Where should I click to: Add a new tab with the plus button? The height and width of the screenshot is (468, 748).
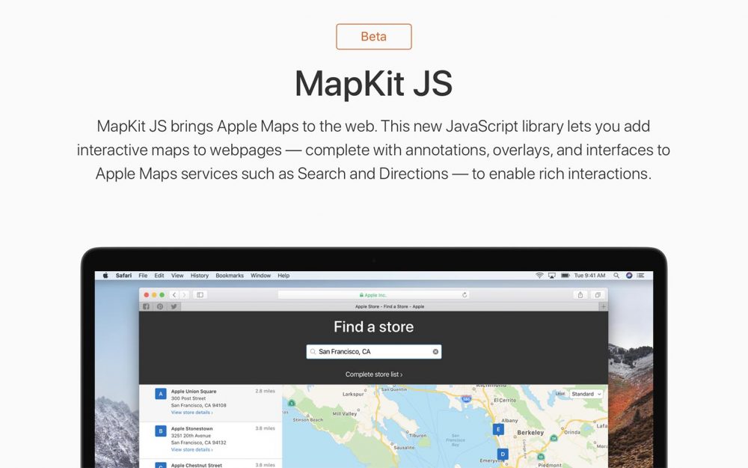pyautogui.click(x=603, y=306)
